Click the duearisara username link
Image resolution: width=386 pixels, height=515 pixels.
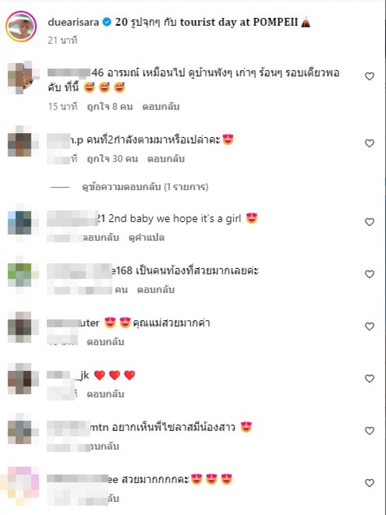(73, 22)
